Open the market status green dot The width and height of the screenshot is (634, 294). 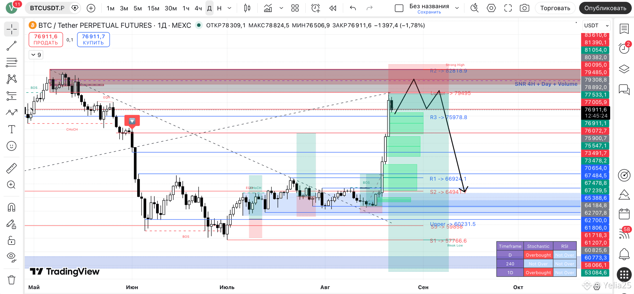click(199, 25)
